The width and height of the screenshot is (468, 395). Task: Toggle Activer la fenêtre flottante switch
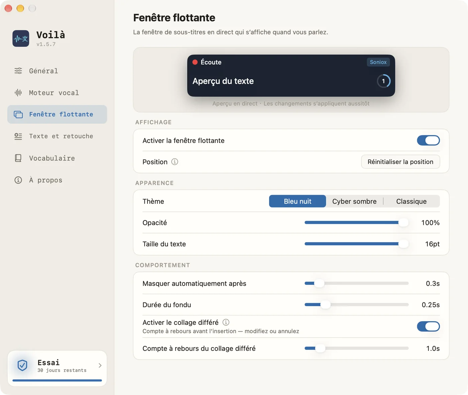coord(428,140)
